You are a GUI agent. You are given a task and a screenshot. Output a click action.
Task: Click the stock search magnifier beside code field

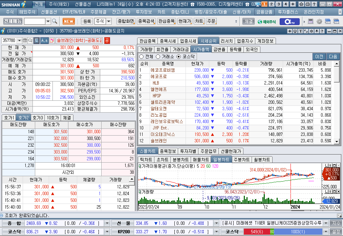pos(30,41)
